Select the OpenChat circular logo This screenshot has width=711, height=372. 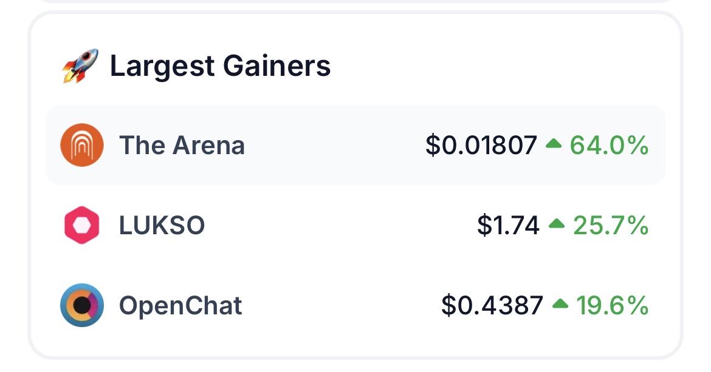click(x=82, y=305)
